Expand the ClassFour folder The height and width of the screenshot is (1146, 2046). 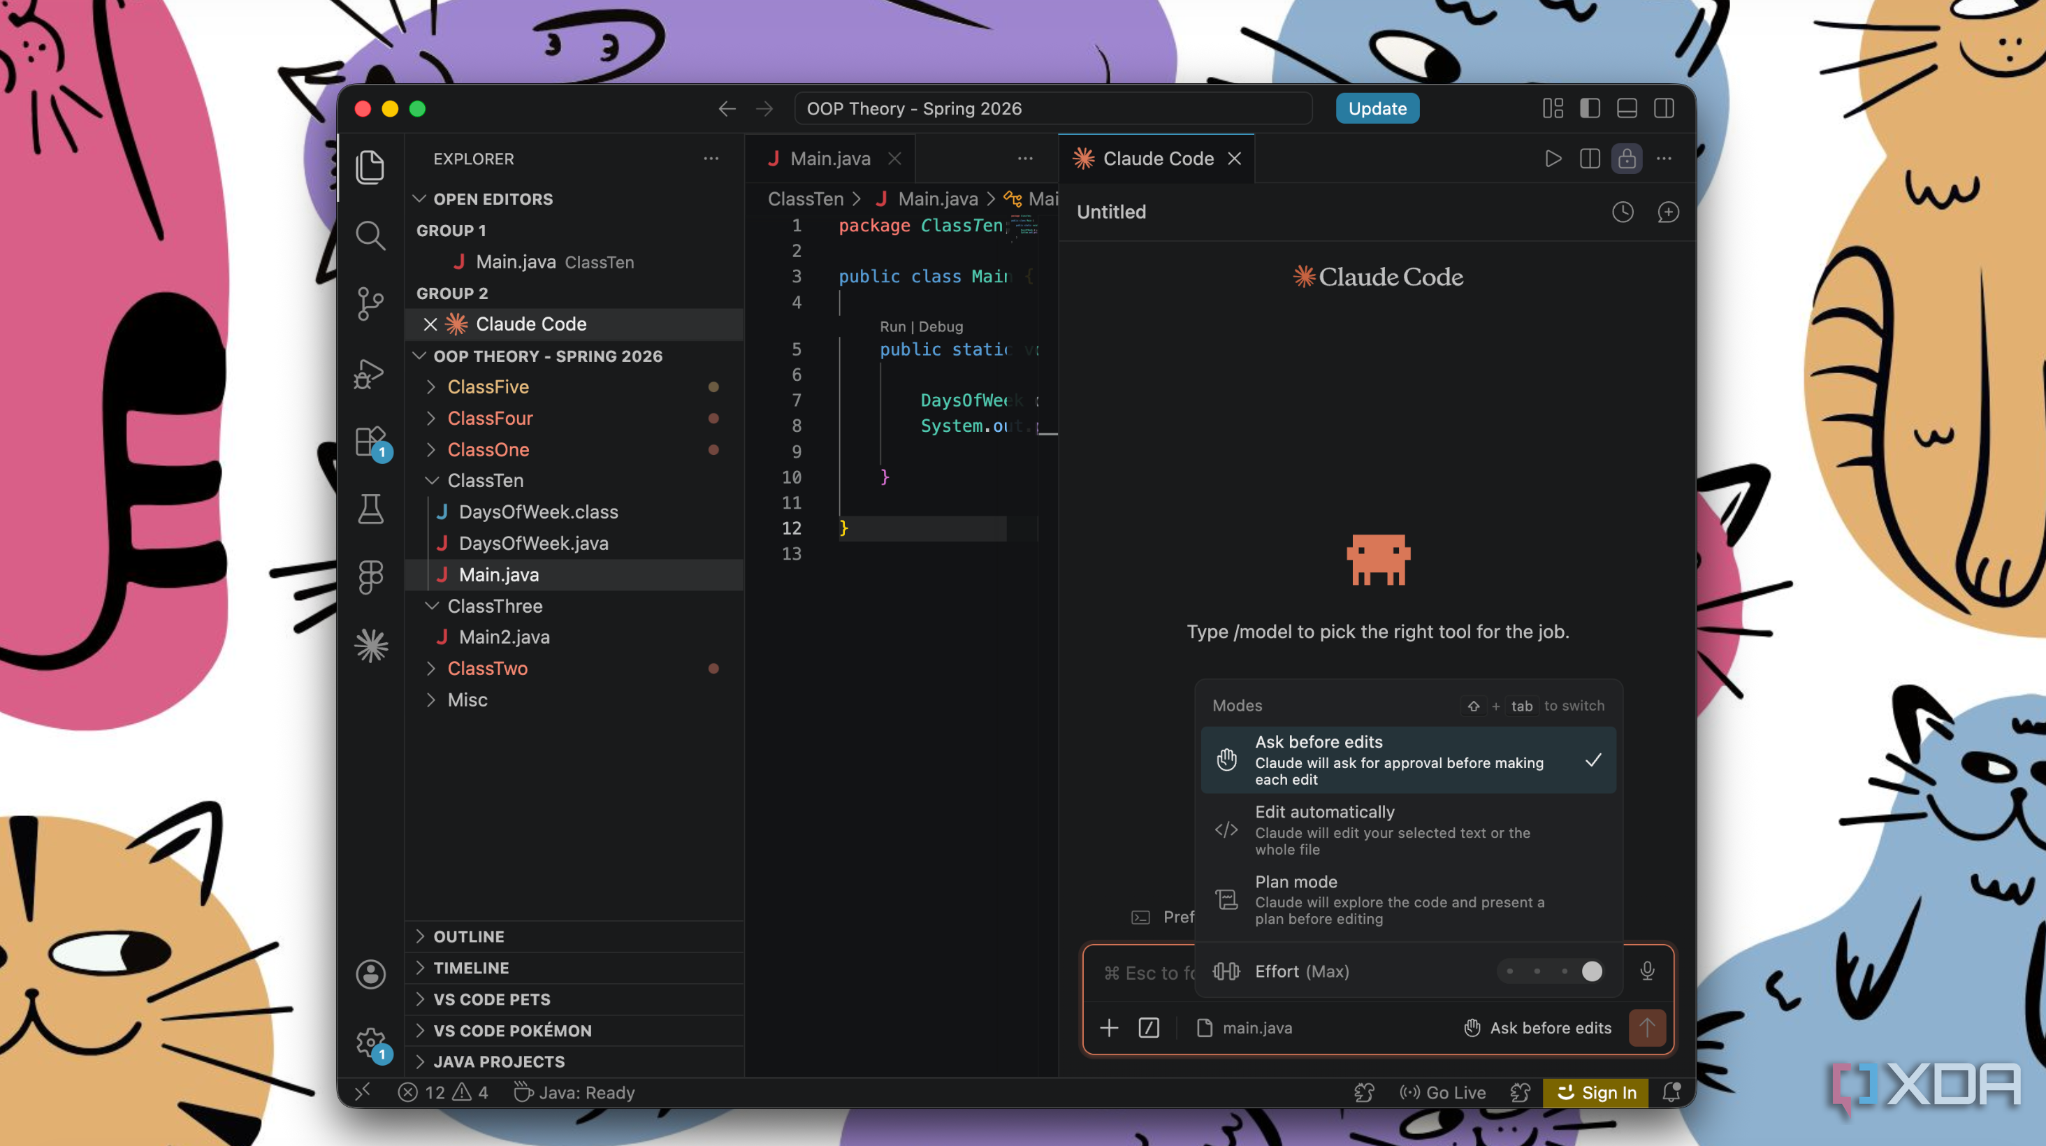coord(574,419)
